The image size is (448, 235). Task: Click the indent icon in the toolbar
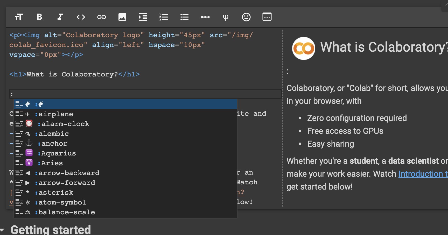point(143,17)
